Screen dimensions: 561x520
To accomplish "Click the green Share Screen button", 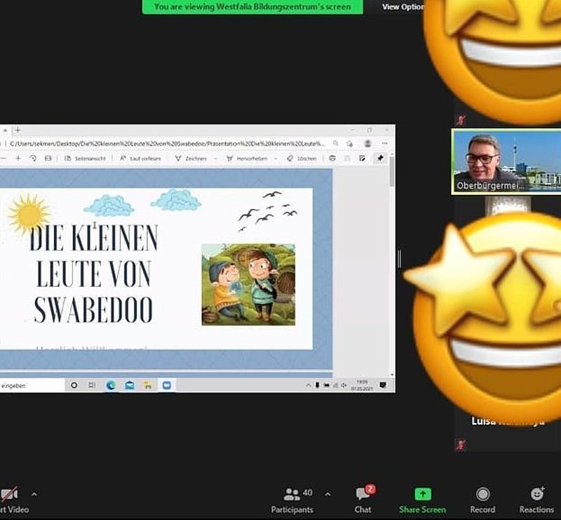I will tap(423, 500).
